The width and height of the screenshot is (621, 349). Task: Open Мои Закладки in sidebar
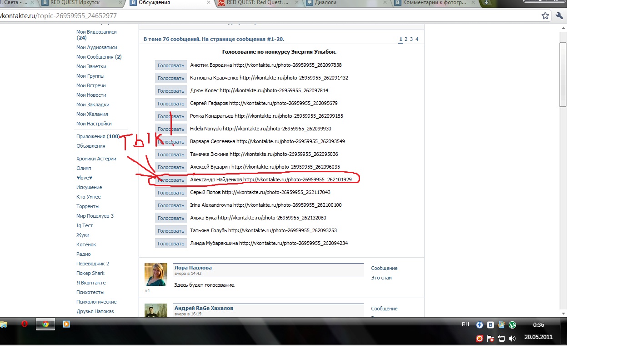[x=93, y=105]
